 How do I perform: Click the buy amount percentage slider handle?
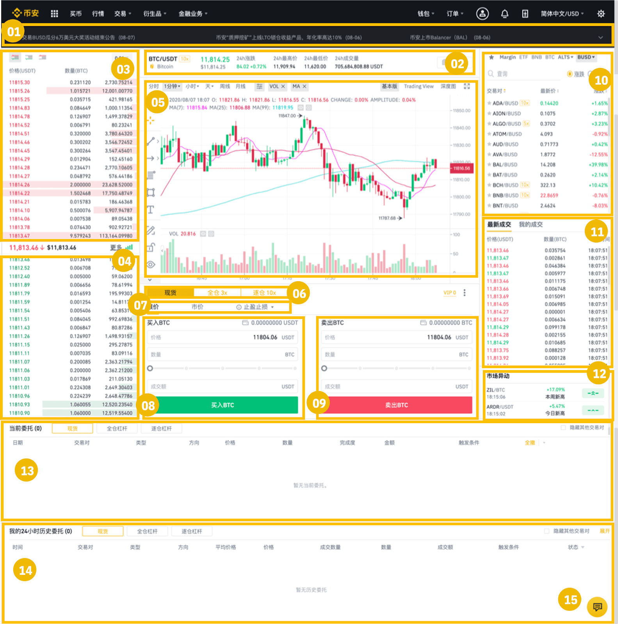150,369
